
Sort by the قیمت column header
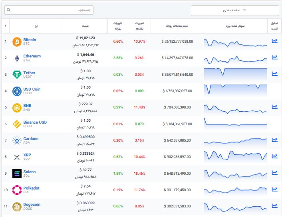pyautogui.click(x=85, y=26)
